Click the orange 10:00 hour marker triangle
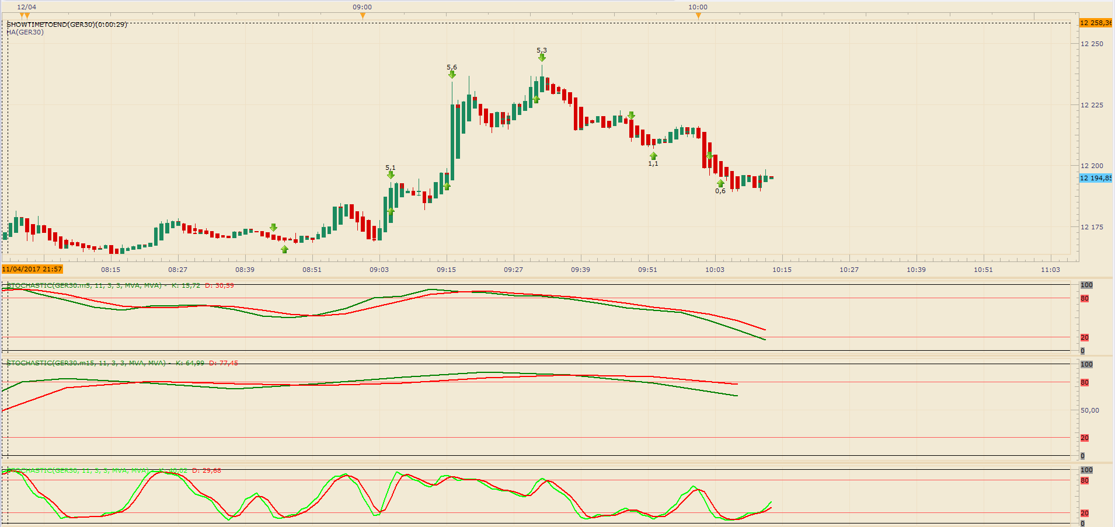1115x527 pixels. point(698,16)
